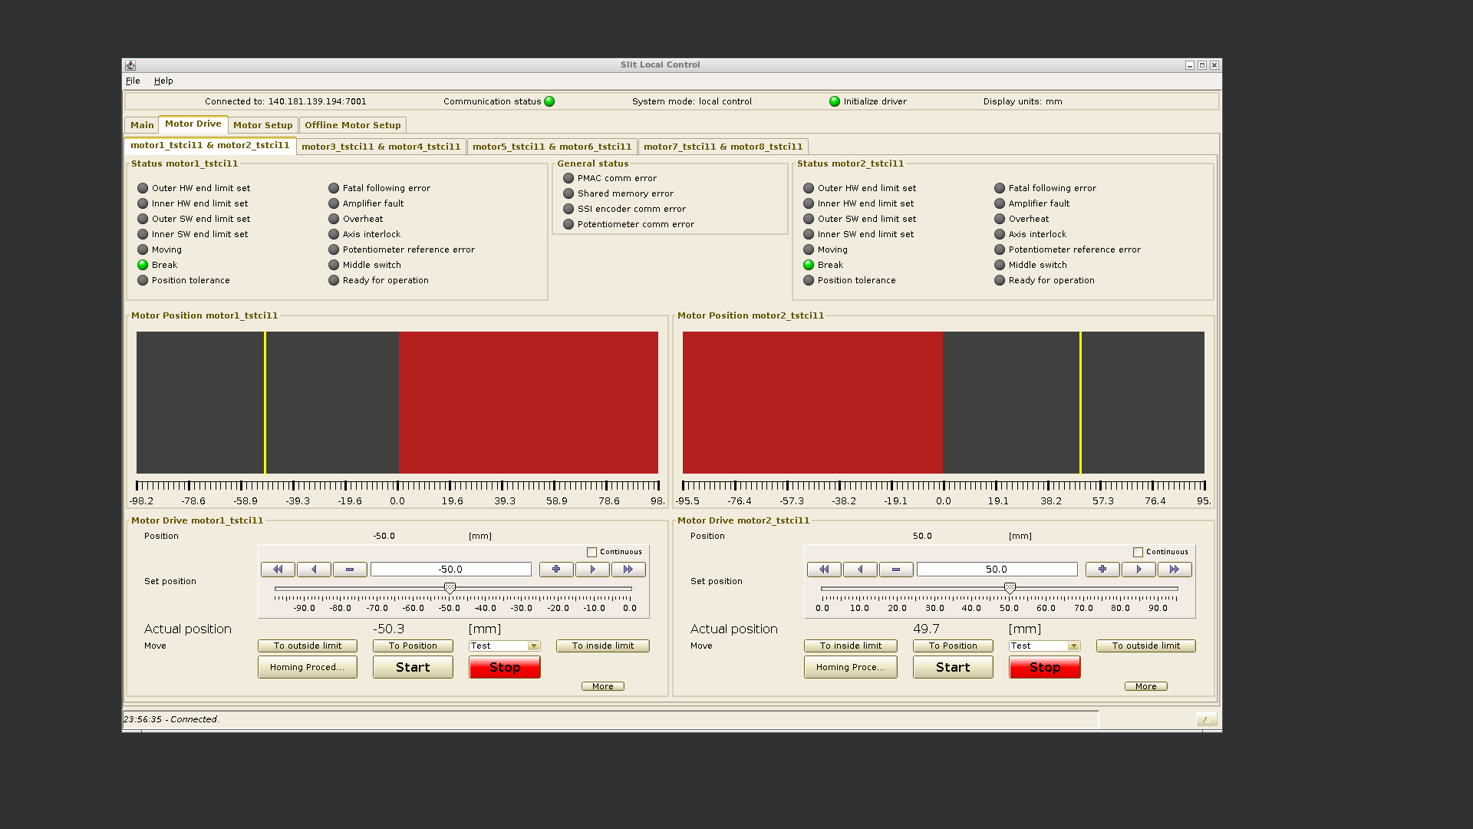Click motor1 To Position button
1473x829 pixels.
tap(413, 646)
